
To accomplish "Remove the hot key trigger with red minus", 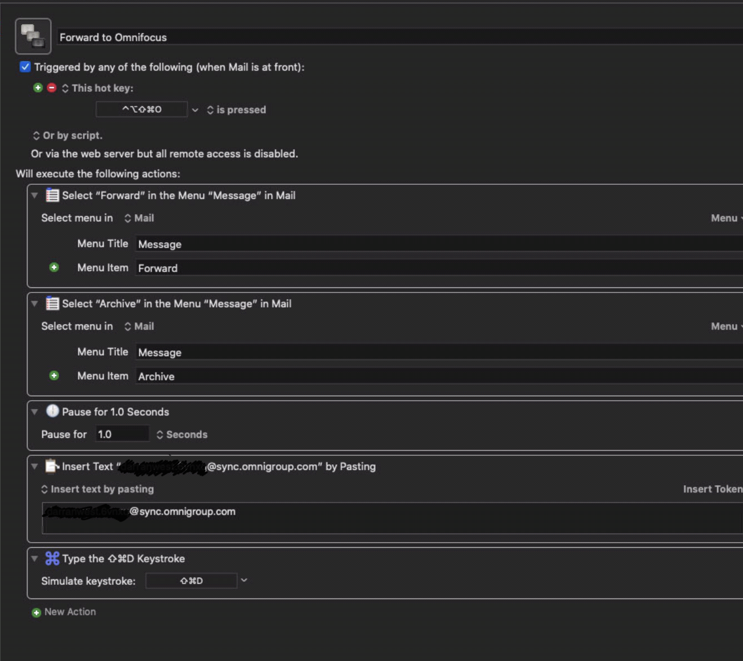I will 52,88.
